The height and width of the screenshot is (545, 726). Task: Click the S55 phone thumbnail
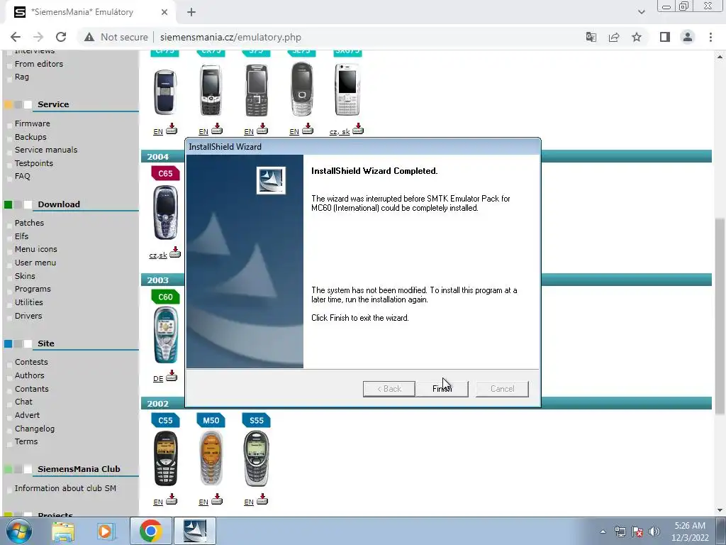[256, 458]
